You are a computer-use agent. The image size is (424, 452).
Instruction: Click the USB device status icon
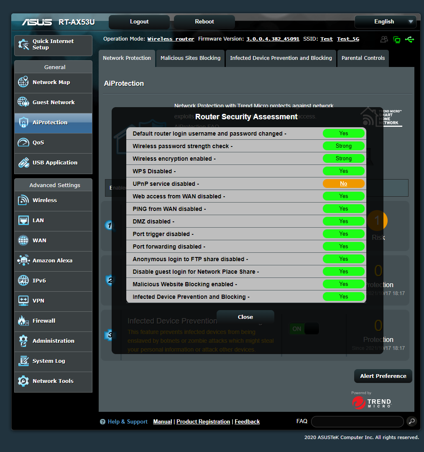point(410,39)
